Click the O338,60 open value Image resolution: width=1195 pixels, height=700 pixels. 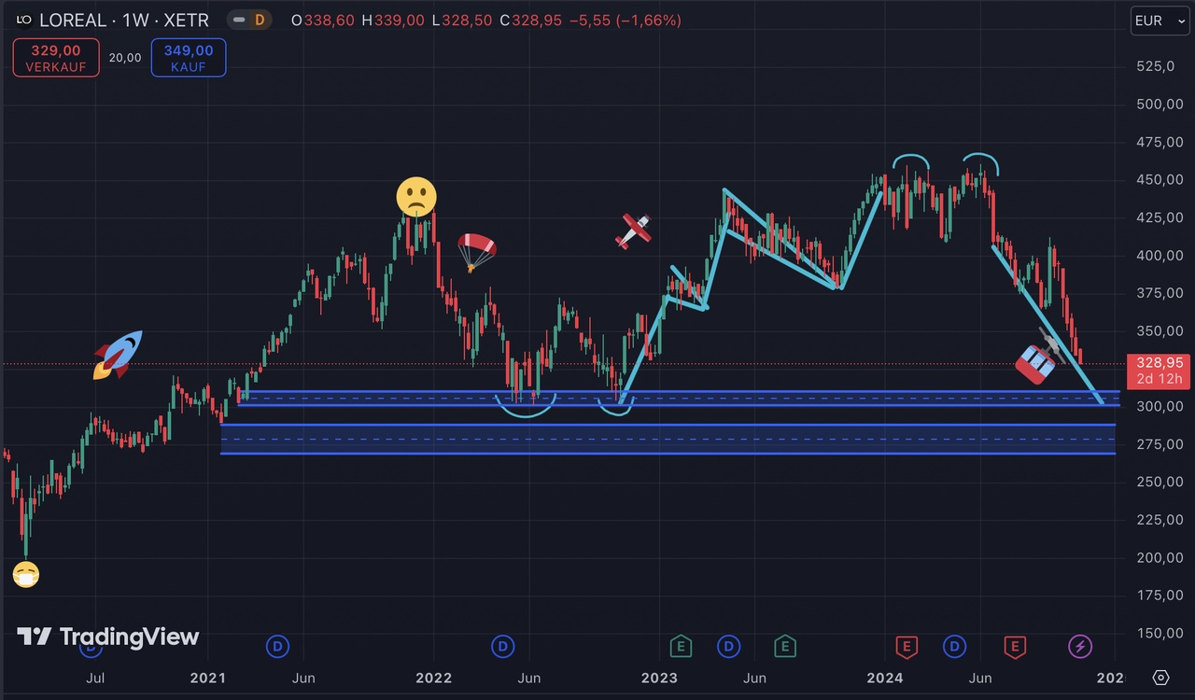pyautogui.click(x=323, y=20)
